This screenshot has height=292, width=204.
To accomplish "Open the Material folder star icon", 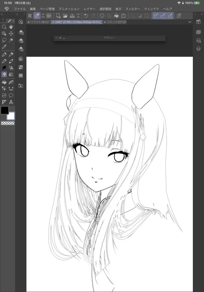I will click(21, 86).
